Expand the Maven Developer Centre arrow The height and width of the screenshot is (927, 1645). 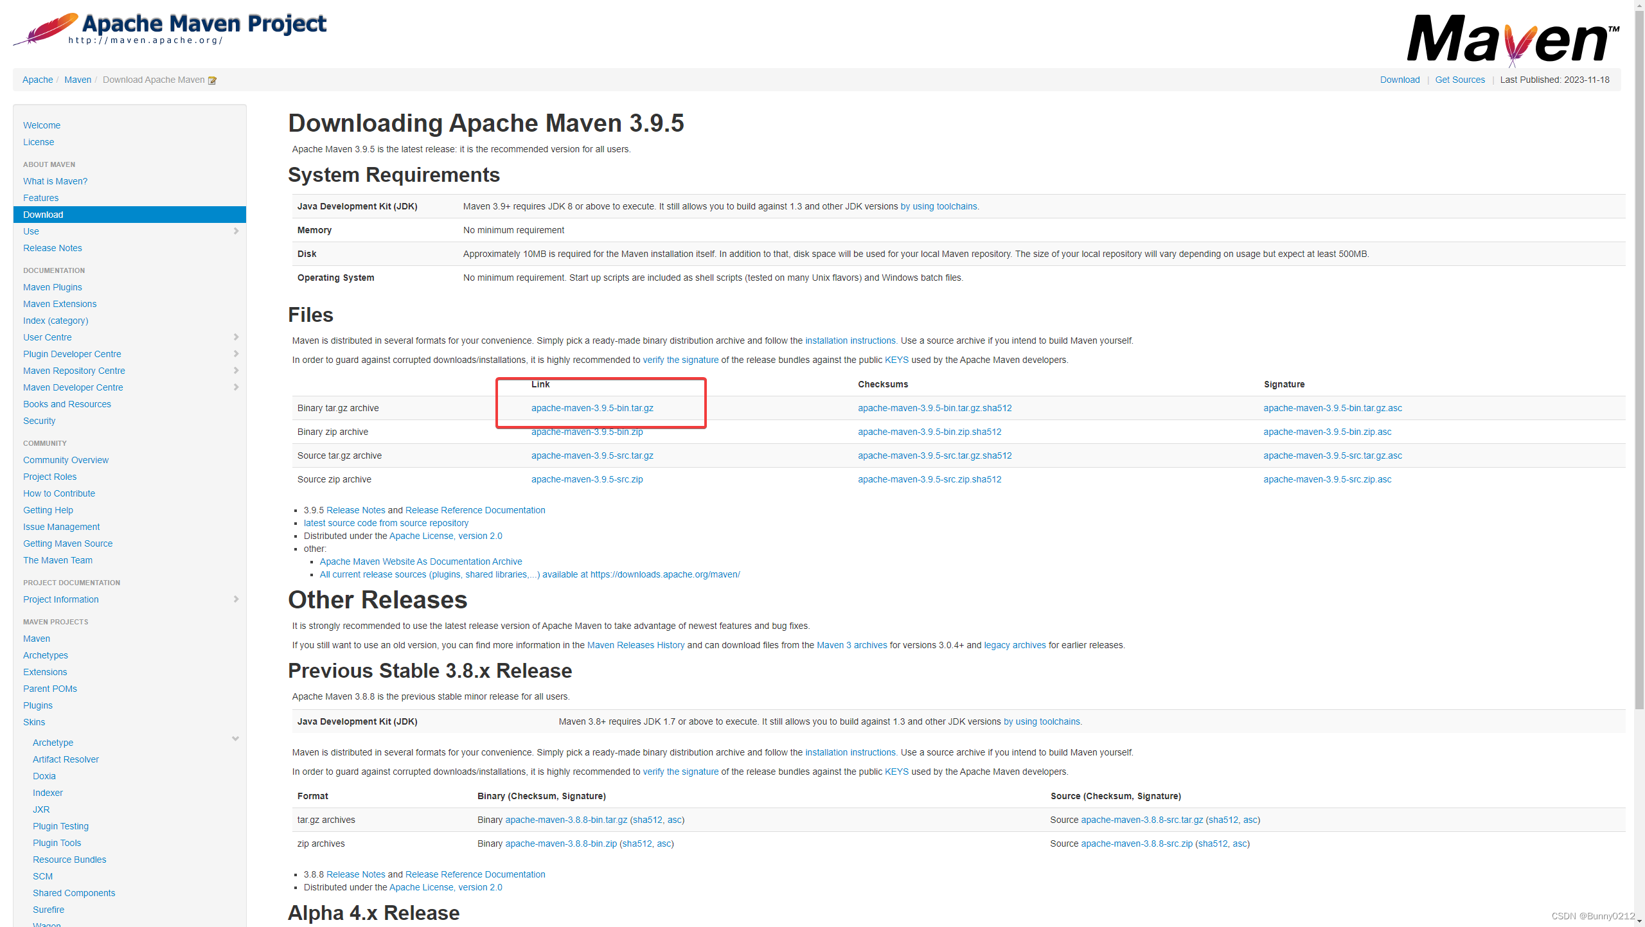point(236,387)
